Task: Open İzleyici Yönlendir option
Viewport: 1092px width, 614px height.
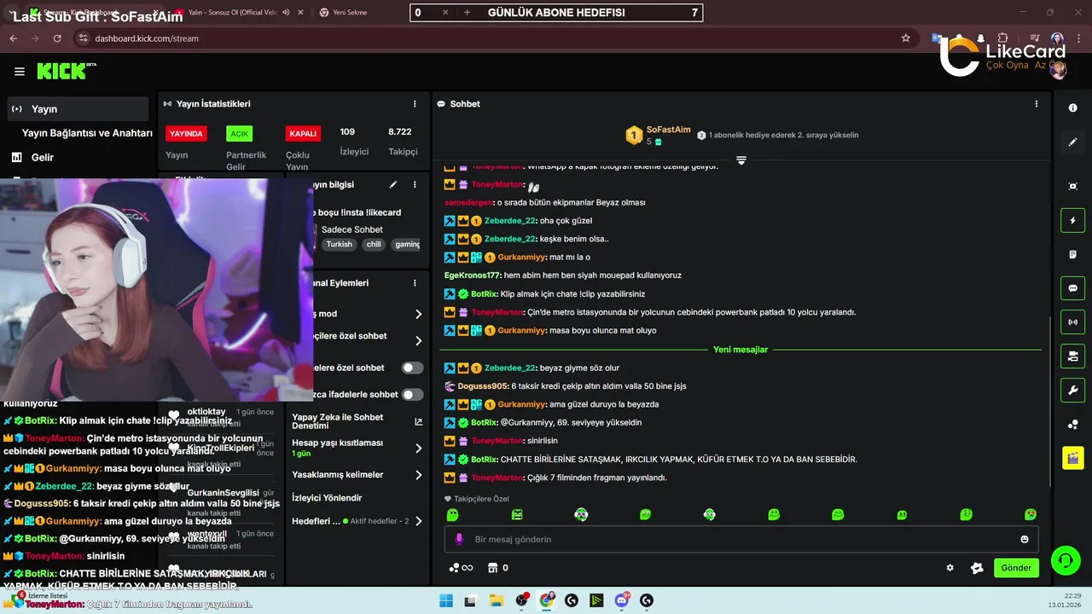Action: pos(327,498)
